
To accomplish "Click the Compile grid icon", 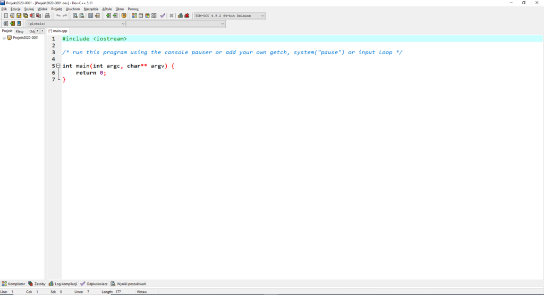I will point(134,16).
